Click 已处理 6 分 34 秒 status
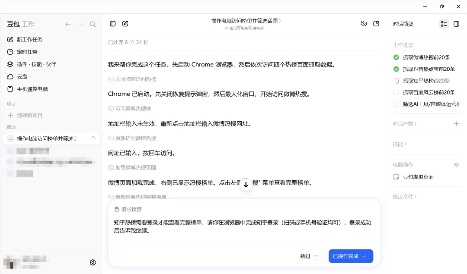The height and width of the screenshot is (274, 467). 128,42
